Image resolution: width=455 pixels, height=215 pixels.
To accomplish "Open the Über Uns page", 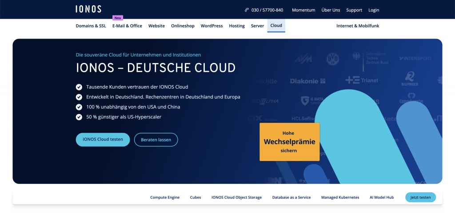I will click(x=331, y=10).
